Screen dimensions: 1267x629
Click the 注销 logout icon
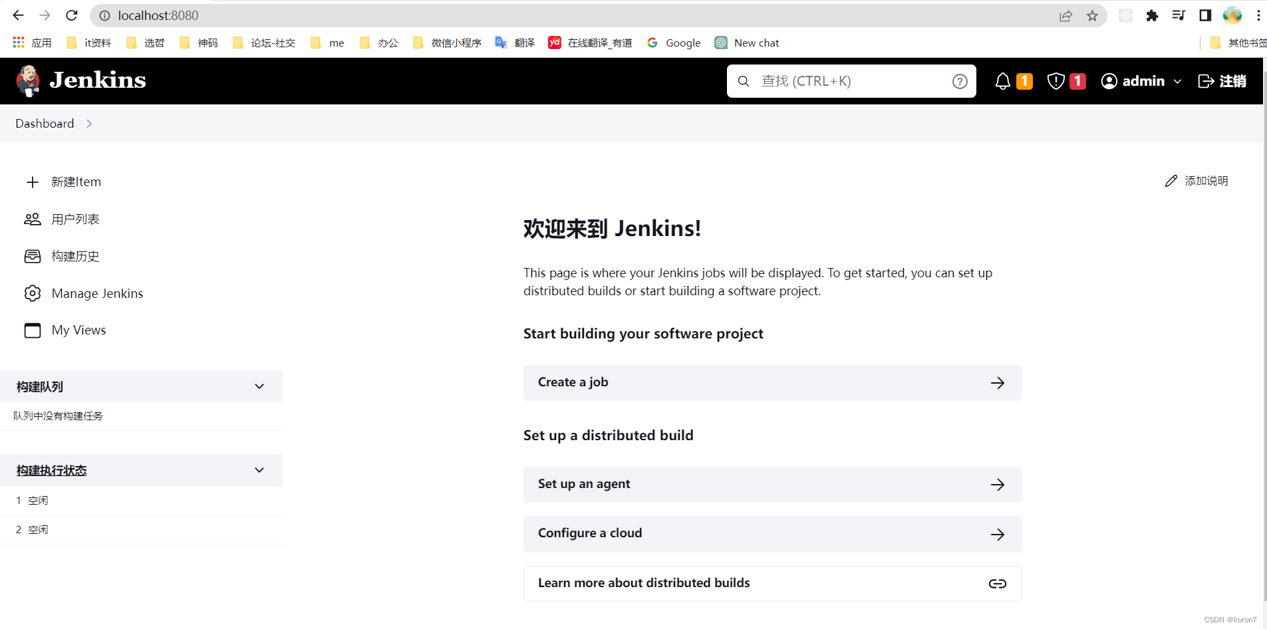click(x=1206, y=81)
